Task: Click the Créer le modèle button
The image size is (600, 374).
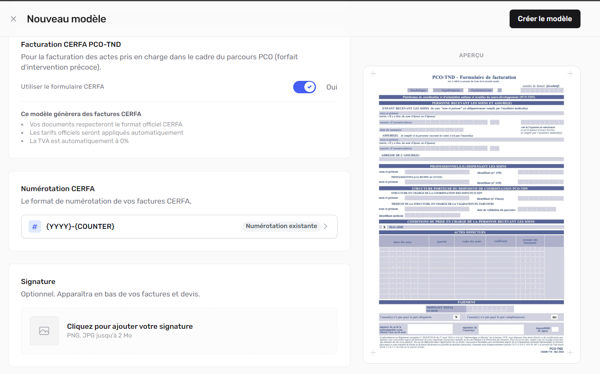Action: coord(544,19)
